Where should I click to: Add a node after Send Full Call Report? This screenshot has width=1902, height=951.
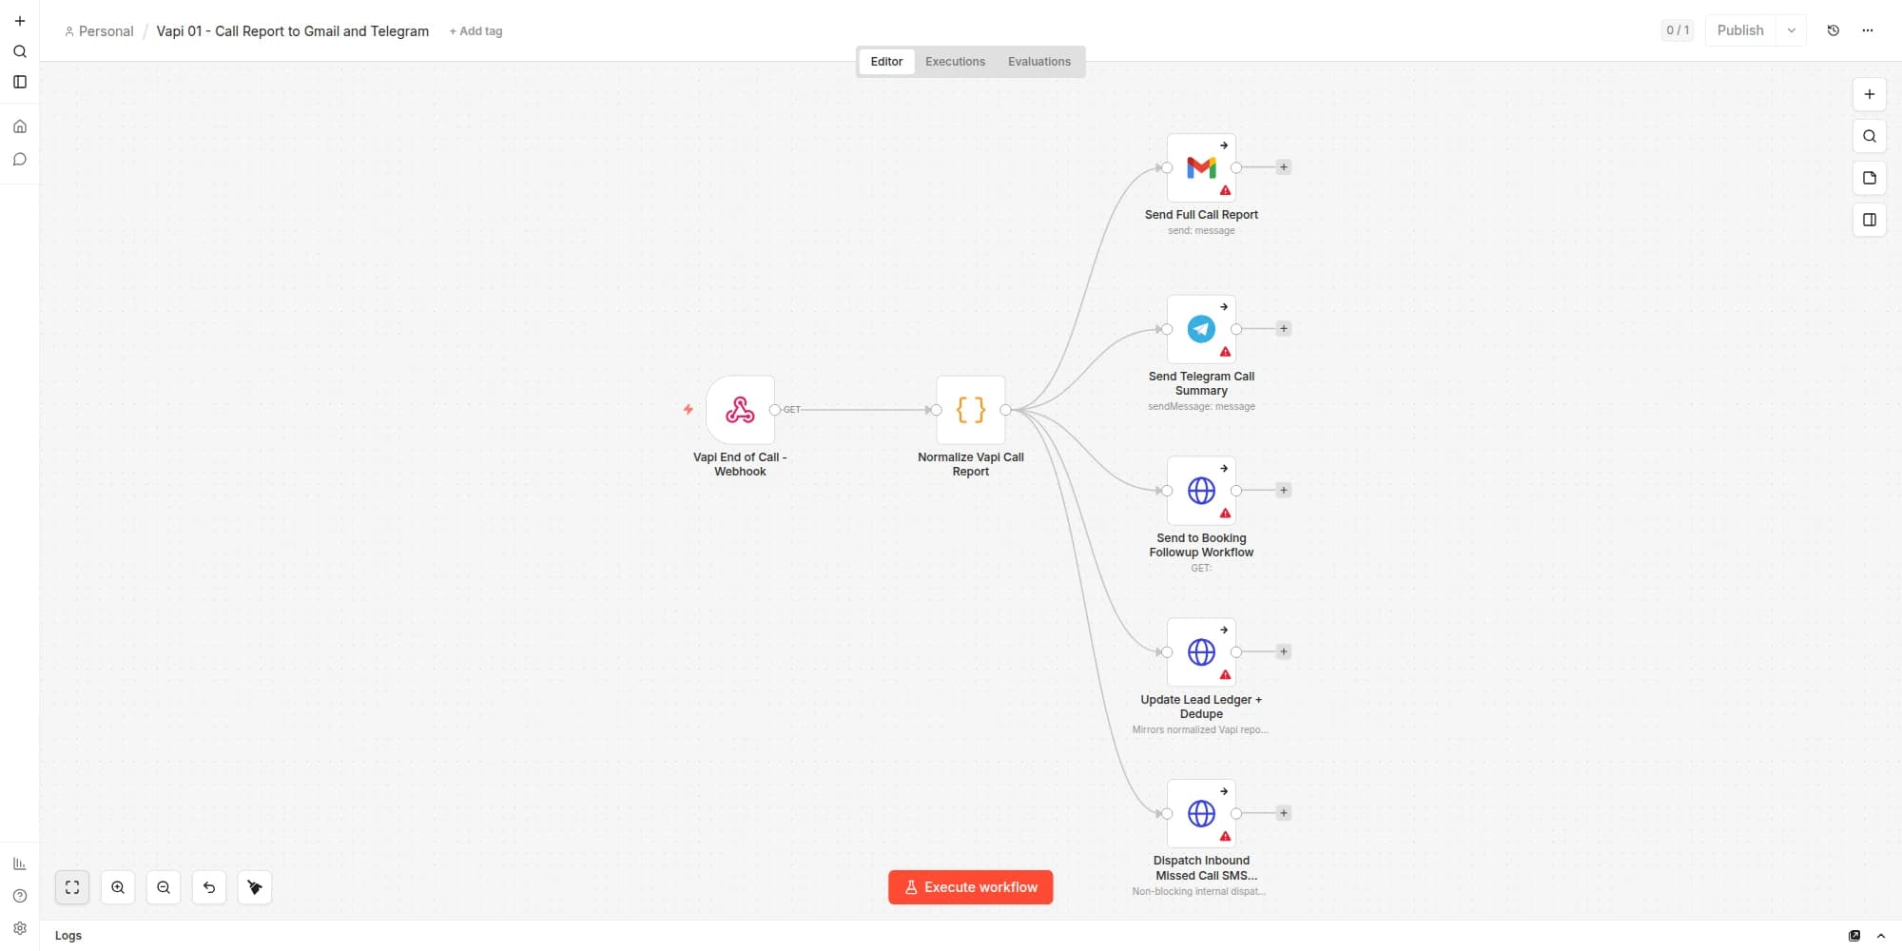(x=1283, y=167)
